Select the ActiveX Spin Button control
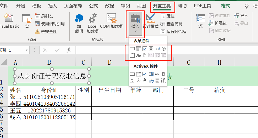This screenshot has width=258, height=138. [132, 80]
